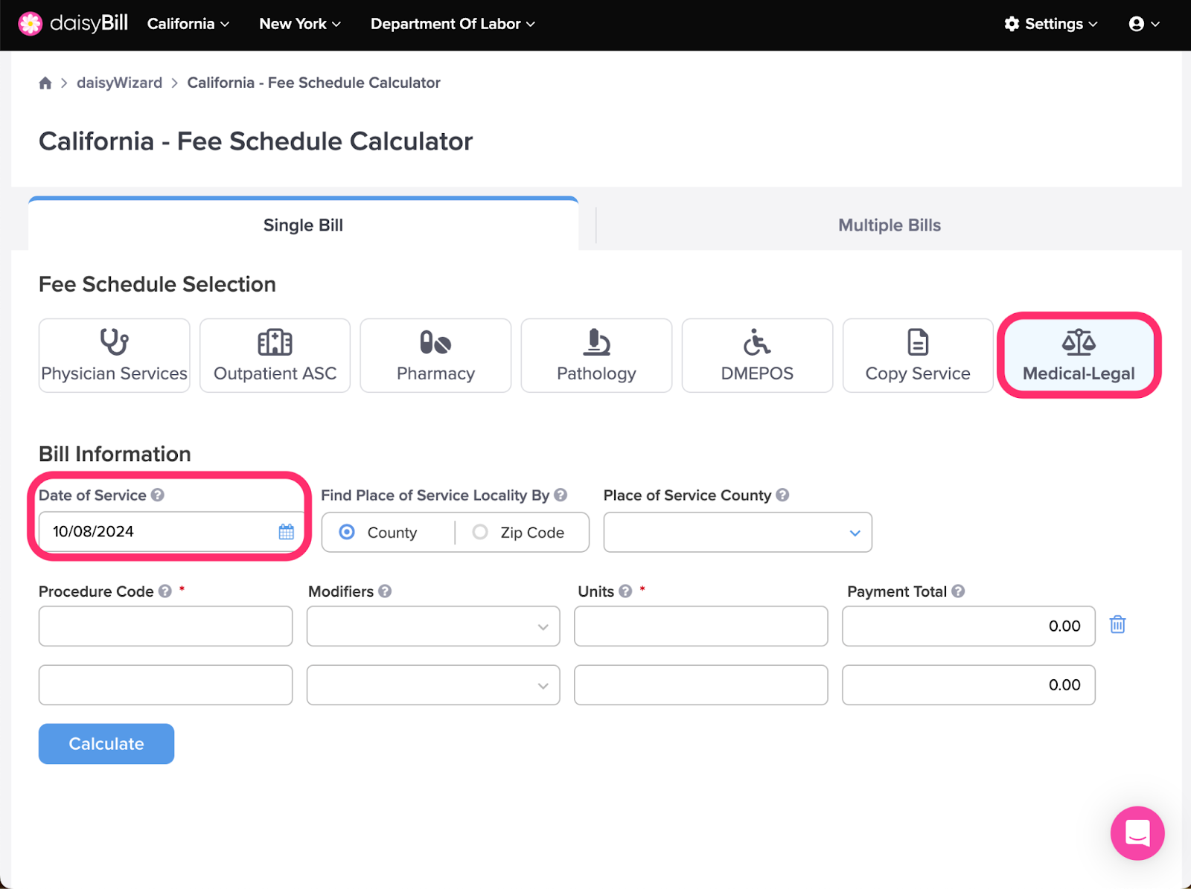
Task: Open the date picker calendar icon
Action: click(287, 532)
